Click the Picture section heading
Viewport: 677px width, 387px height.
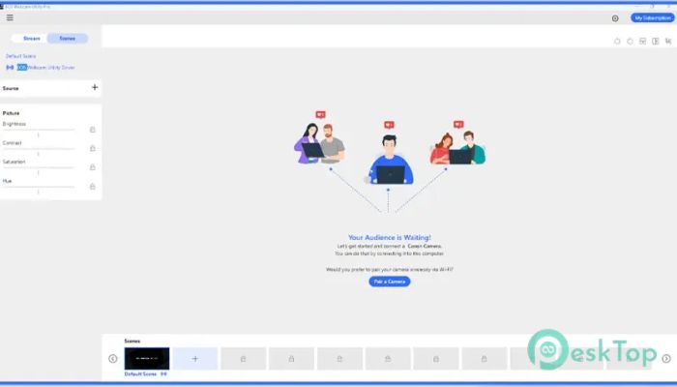(12, 113)
